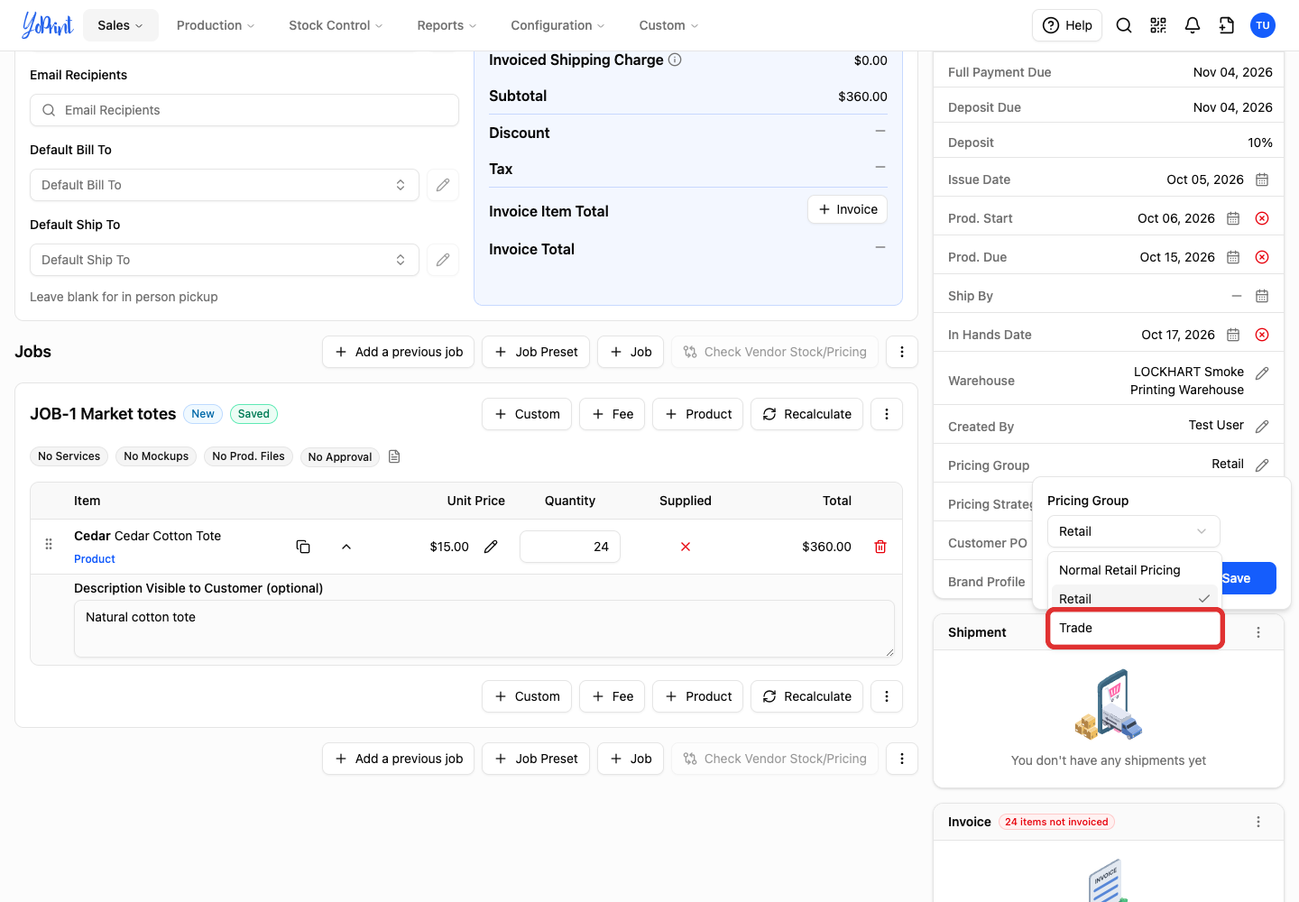This screenshot has width=1299, height=902.
Task: Clear the Prod. Start date
Action: (1262, 218)
